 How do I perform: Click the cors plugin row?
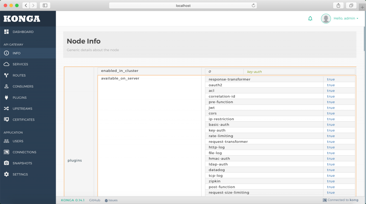tap(280, 113)
